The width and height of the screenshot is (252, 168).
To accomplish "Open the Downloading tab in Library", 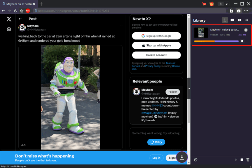I will (x=225, y=20).
